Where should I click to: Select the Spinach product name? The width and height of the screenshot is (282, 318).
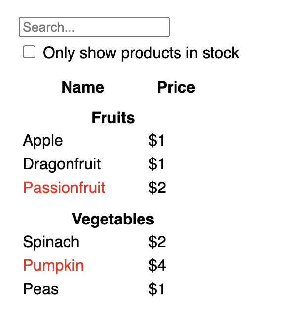tap(51, 242)
